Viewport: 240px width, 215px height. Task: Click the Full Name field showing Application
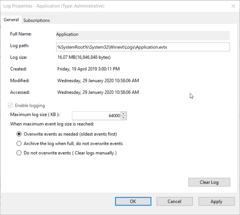pyautogui.click(x=143, y=35)
